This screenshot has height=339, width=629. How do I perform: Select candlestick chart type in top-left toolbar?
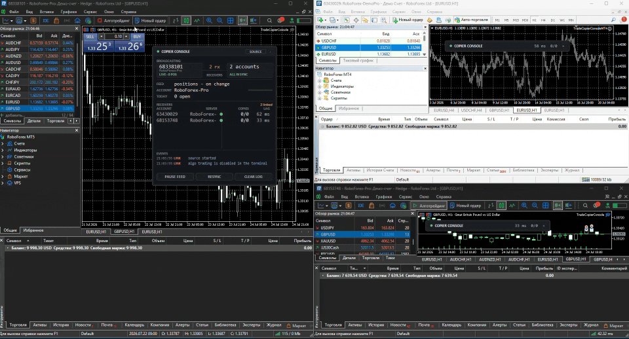pos(186,20)
